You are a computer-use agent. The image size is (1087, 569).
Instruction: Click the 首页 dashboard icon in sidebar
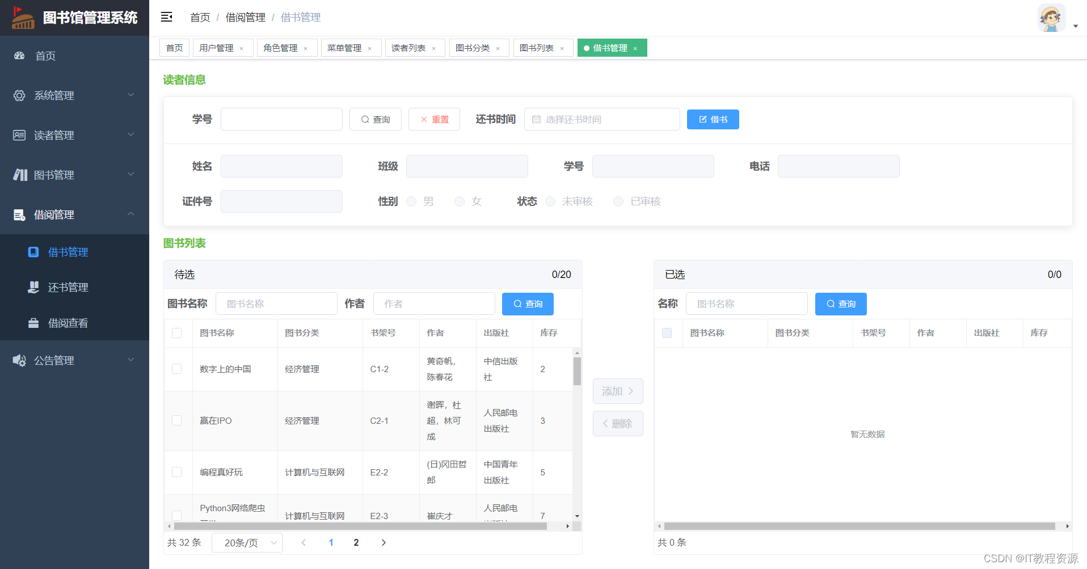click(x=19, y=56)
